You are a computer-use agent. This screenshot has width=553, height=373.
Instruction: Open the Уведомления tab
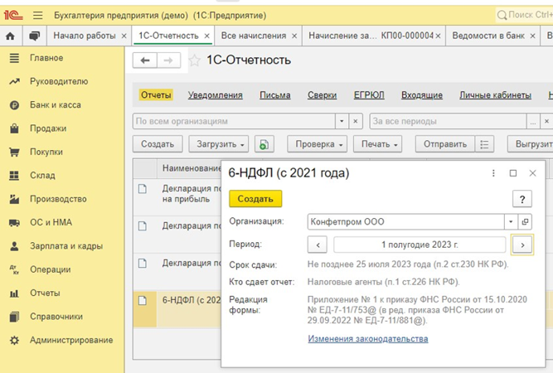tap(215, 95)
